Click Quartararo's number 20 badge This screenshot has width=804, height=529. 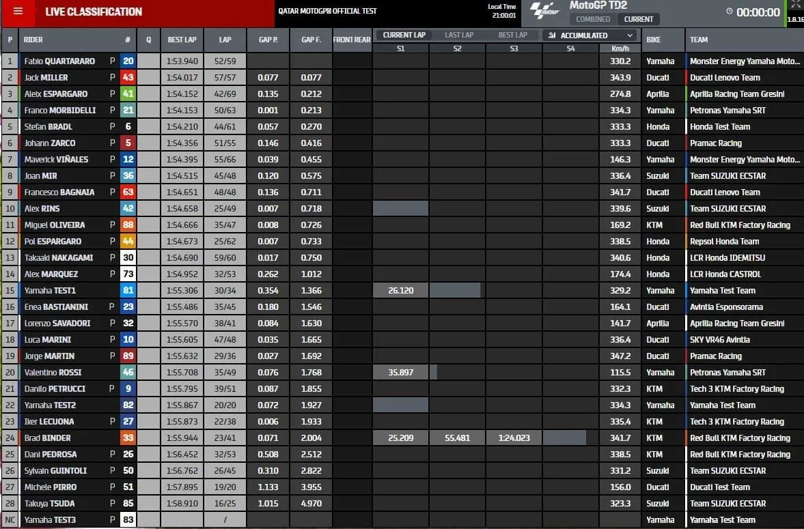click(128, 61)
